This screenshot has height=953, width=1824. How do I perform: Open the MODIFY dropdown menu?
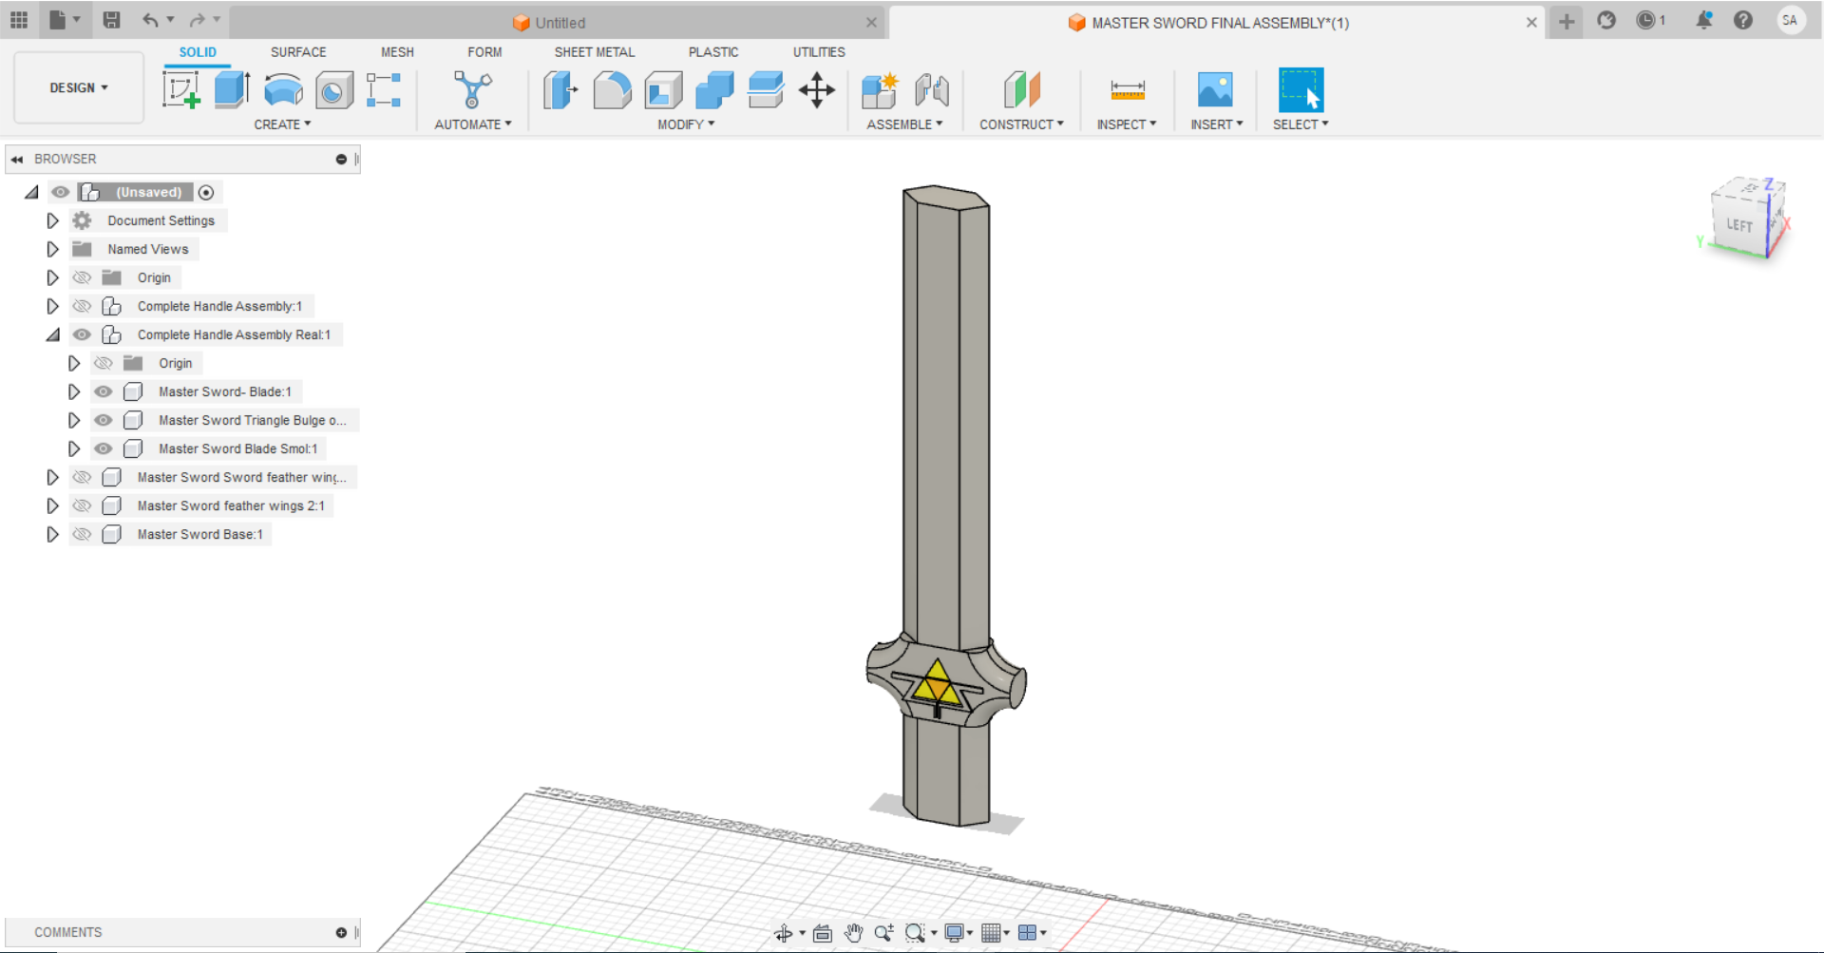(x=686, y=124)
